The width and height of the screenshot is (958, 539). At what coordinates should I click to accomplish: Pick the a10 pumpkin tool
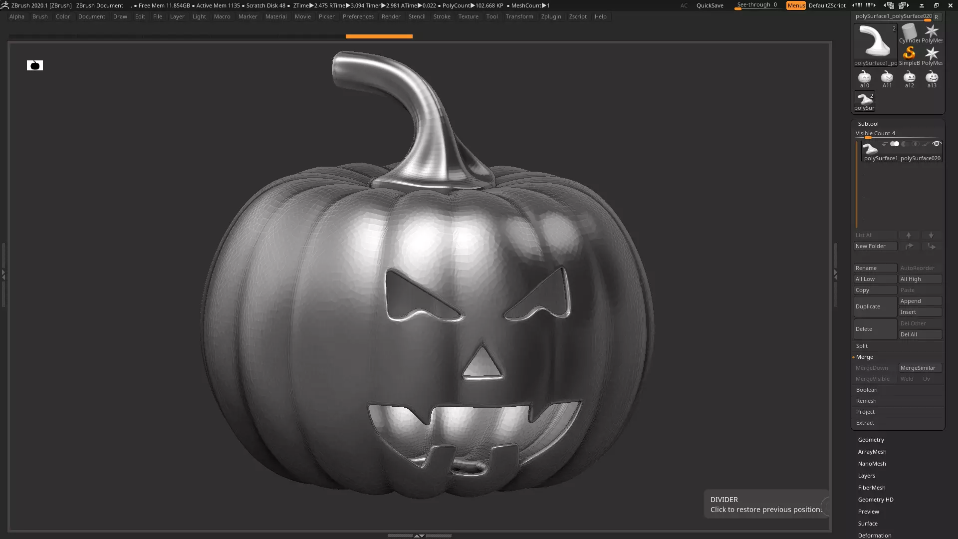(x=864, y=78)
